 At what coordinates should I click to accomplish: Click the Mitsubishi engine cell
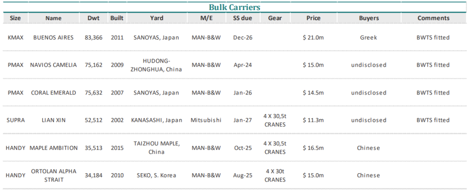coord(206,120)
